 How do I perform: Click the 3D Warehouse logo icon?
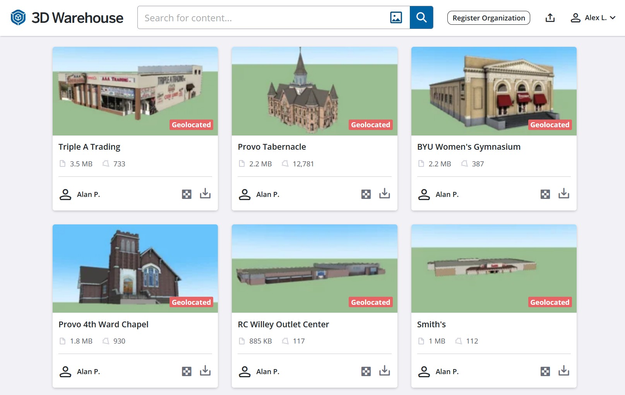[x=18, y=17]
